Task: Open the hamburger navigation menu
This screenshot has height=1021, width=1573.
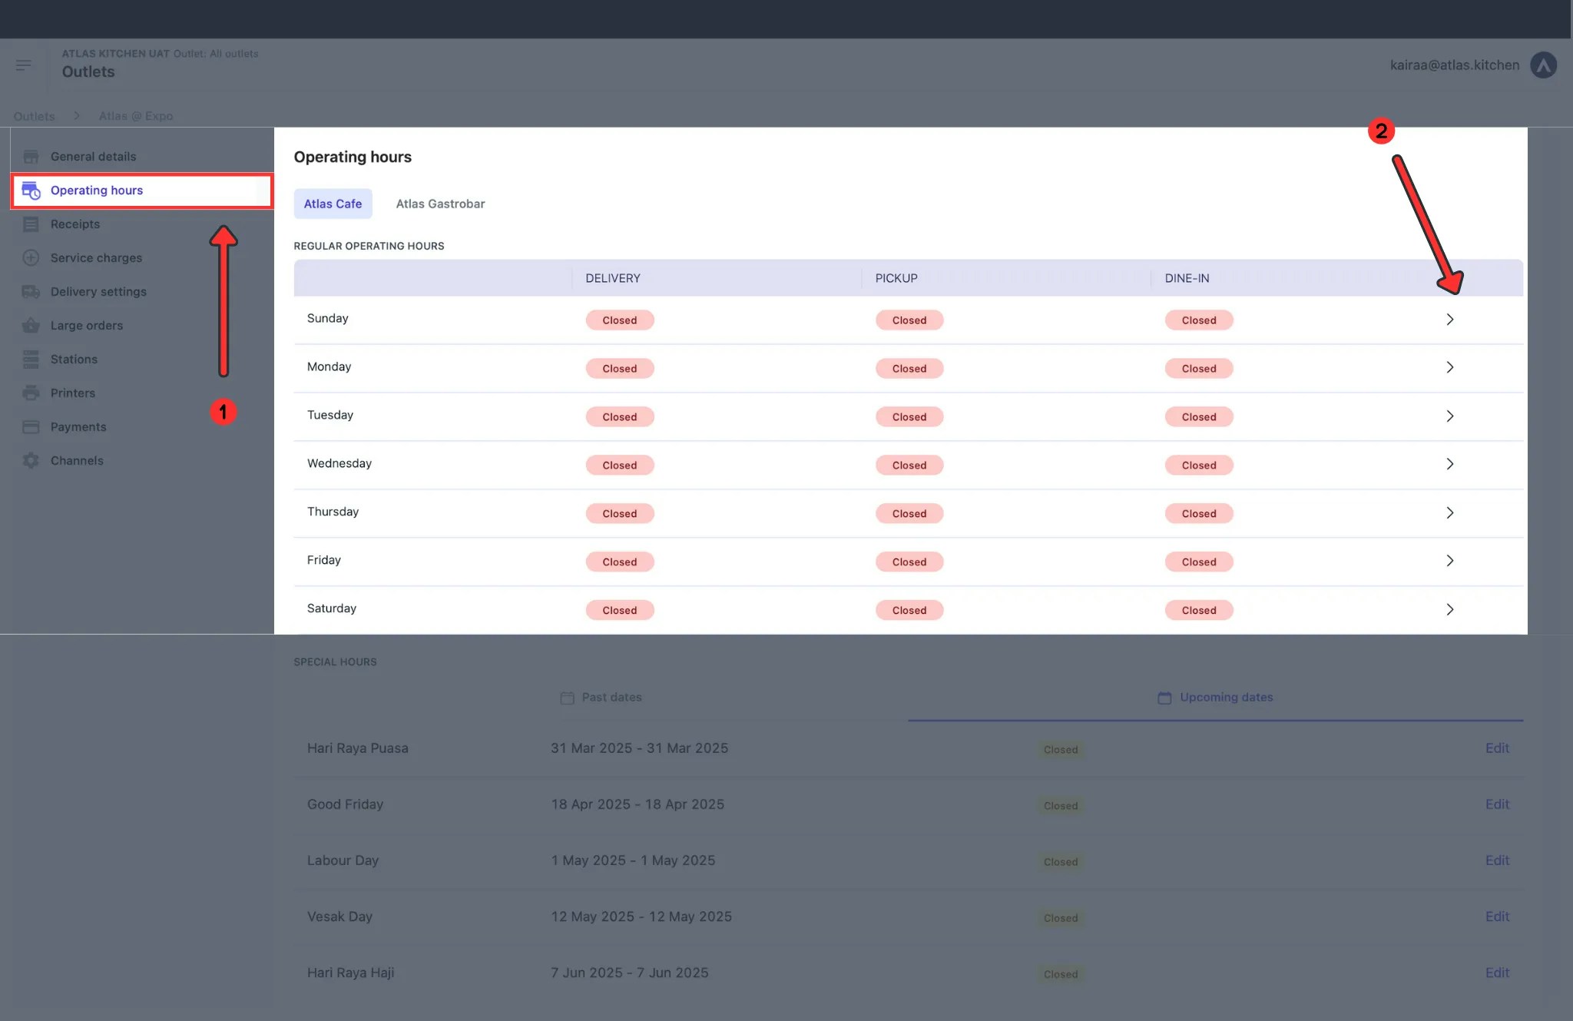Action: (24, 65)
